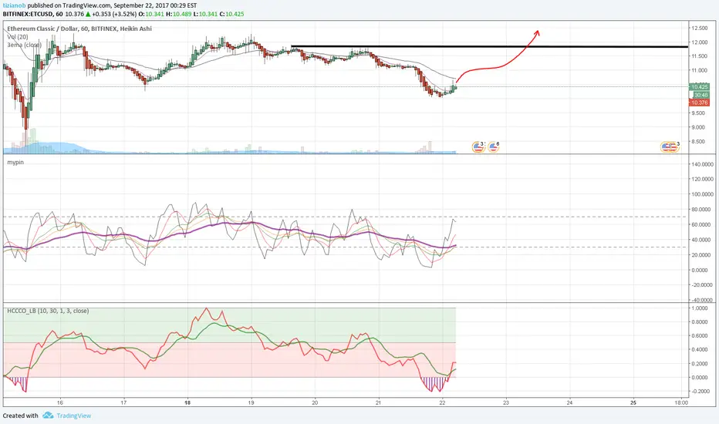Open author profile link tizianob
The width and height of the screenshot is (719, 424).
(14, 5)
